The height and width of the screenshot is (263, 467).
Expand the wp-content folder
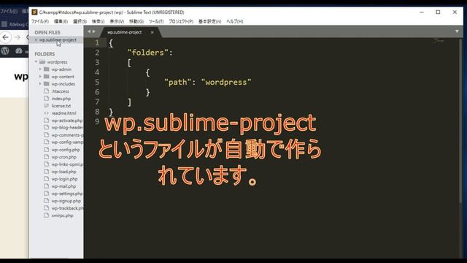40,77
